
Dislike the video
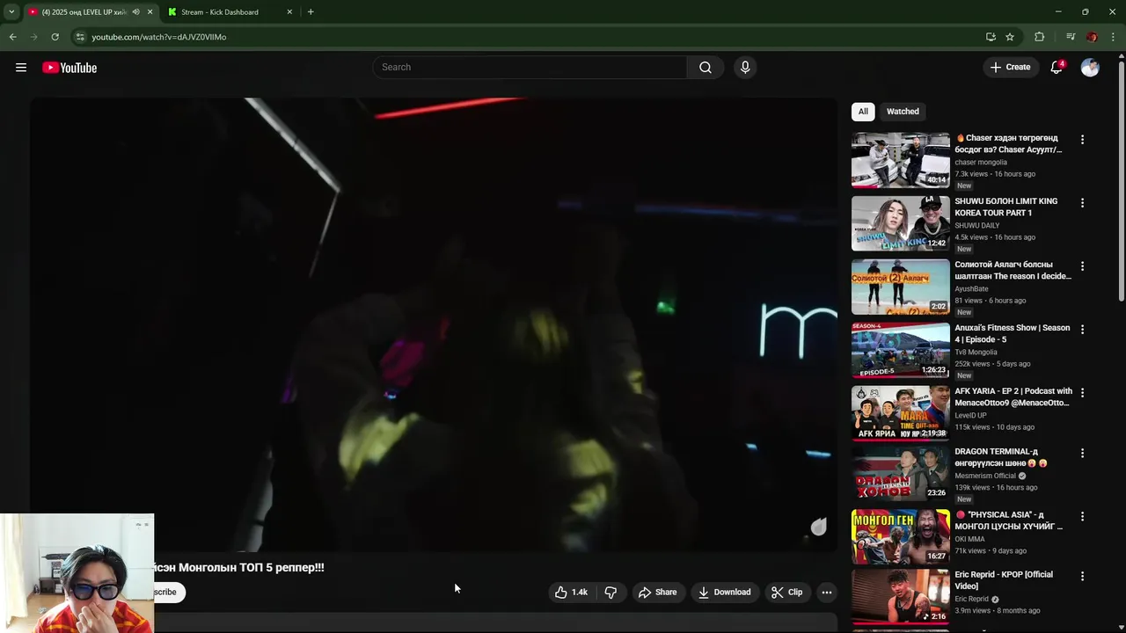pos(611,593)
